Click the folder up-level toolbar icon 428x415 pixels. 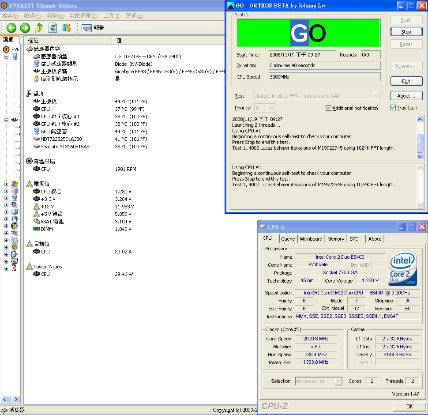pyautogui.click(x=39, y=28)
